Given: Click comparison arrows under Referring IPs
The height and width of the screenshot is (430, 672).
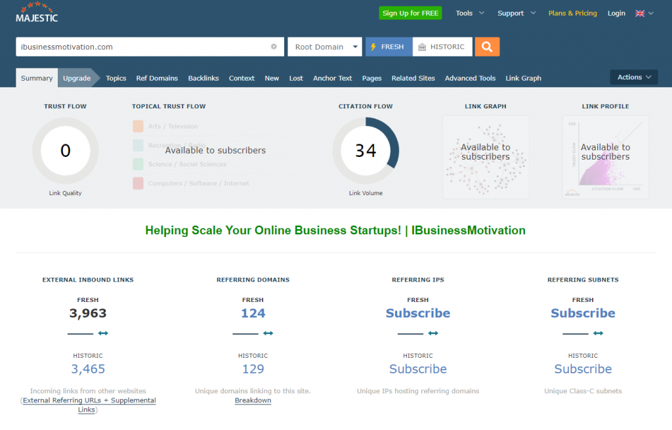Looking at the screenshot, I should click(433, 333).
